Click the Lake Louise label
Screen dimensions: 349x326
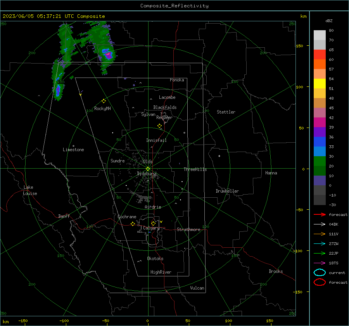30,190
